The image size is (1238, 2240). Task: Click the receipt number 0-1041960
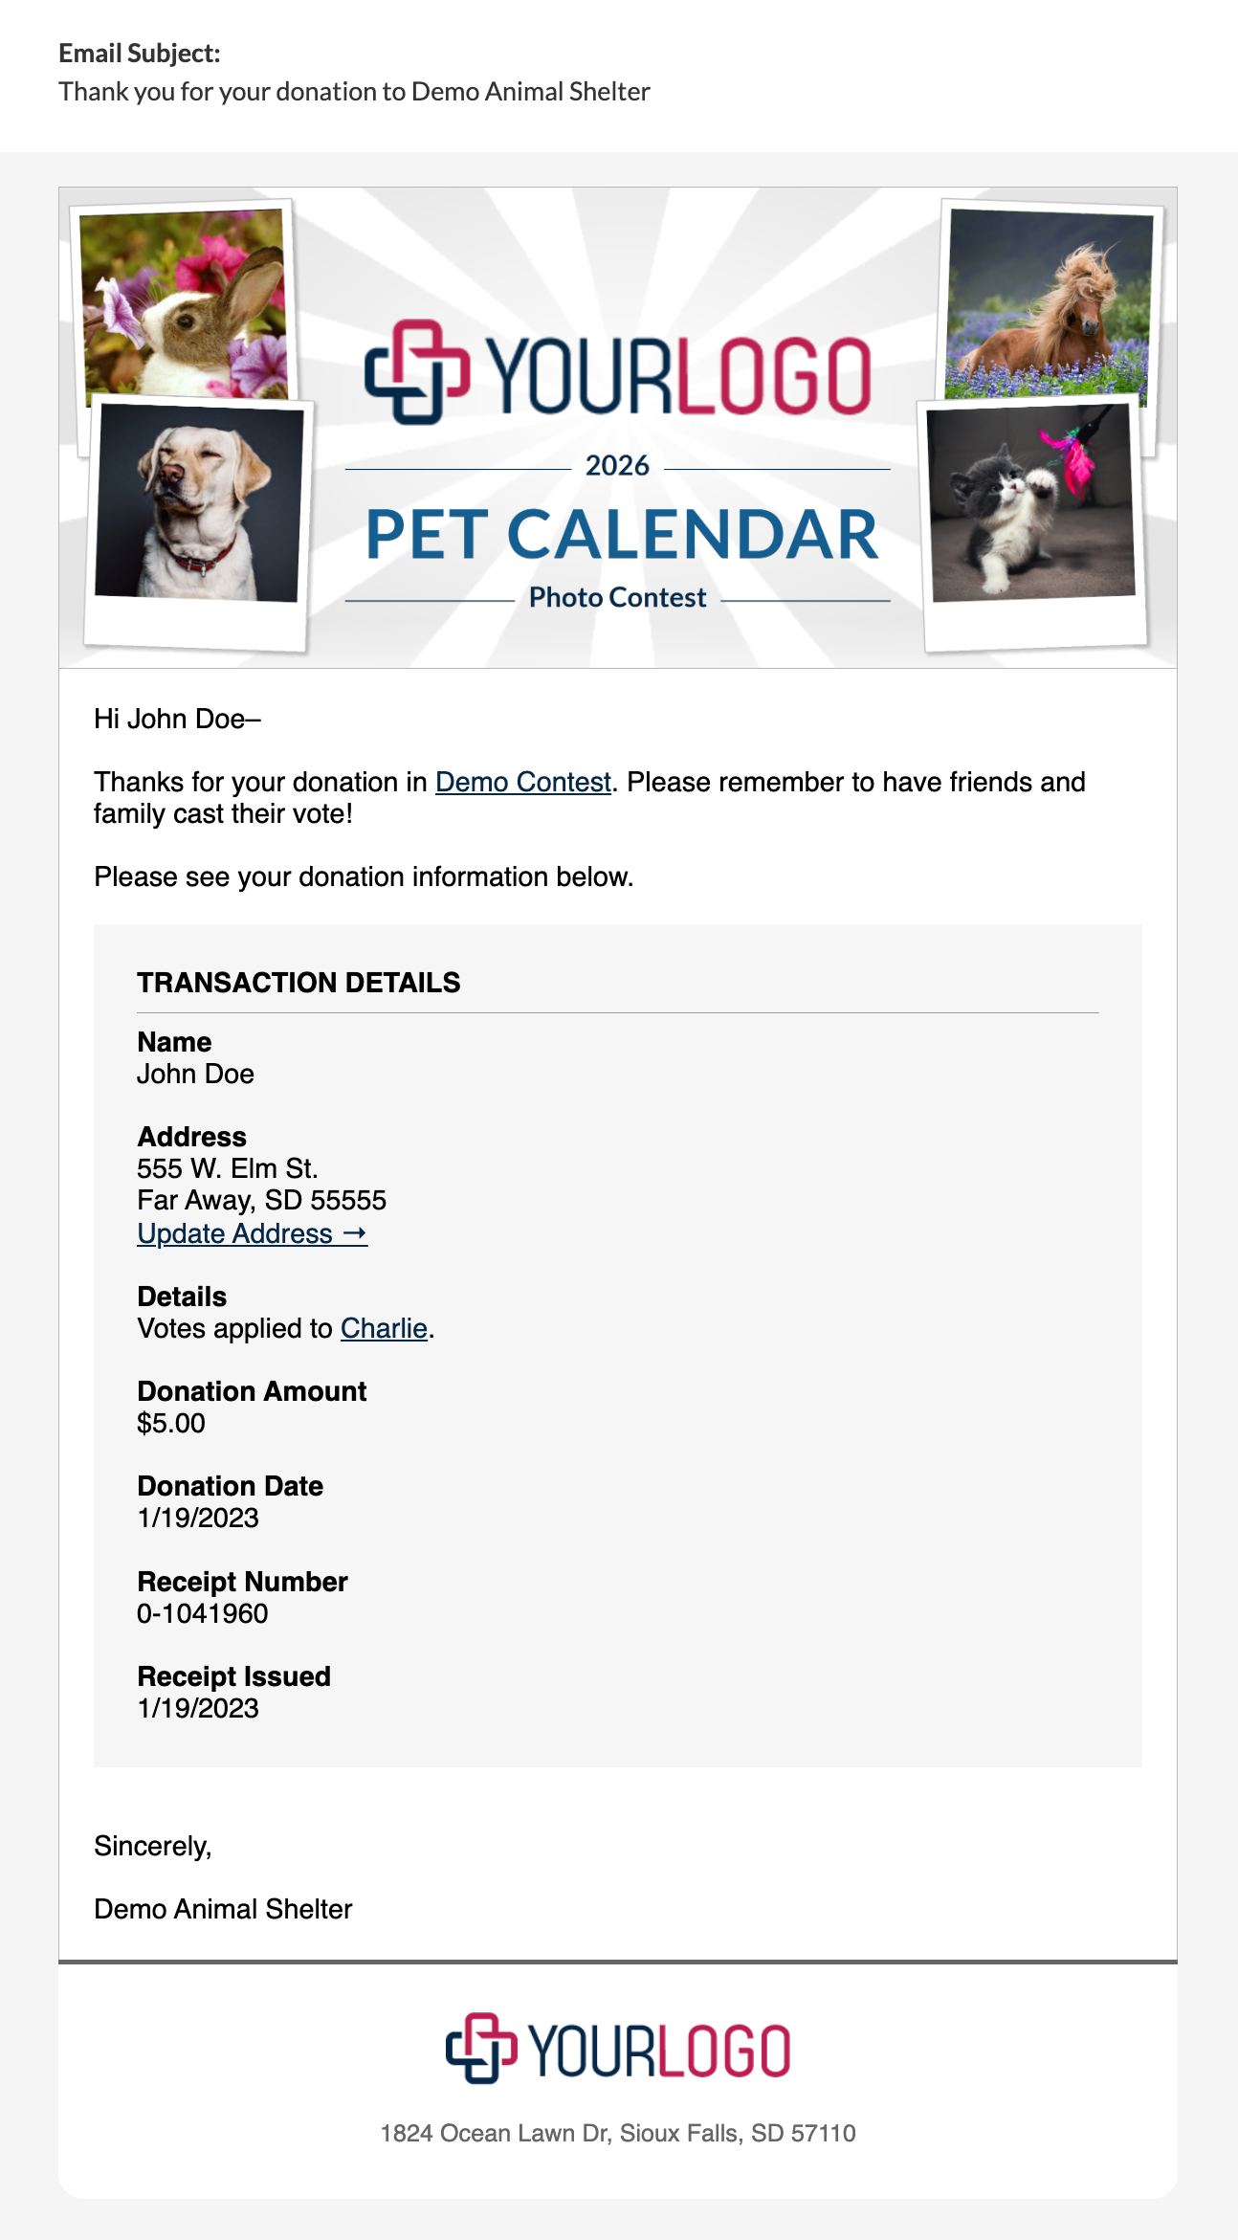click(203, 1613)
